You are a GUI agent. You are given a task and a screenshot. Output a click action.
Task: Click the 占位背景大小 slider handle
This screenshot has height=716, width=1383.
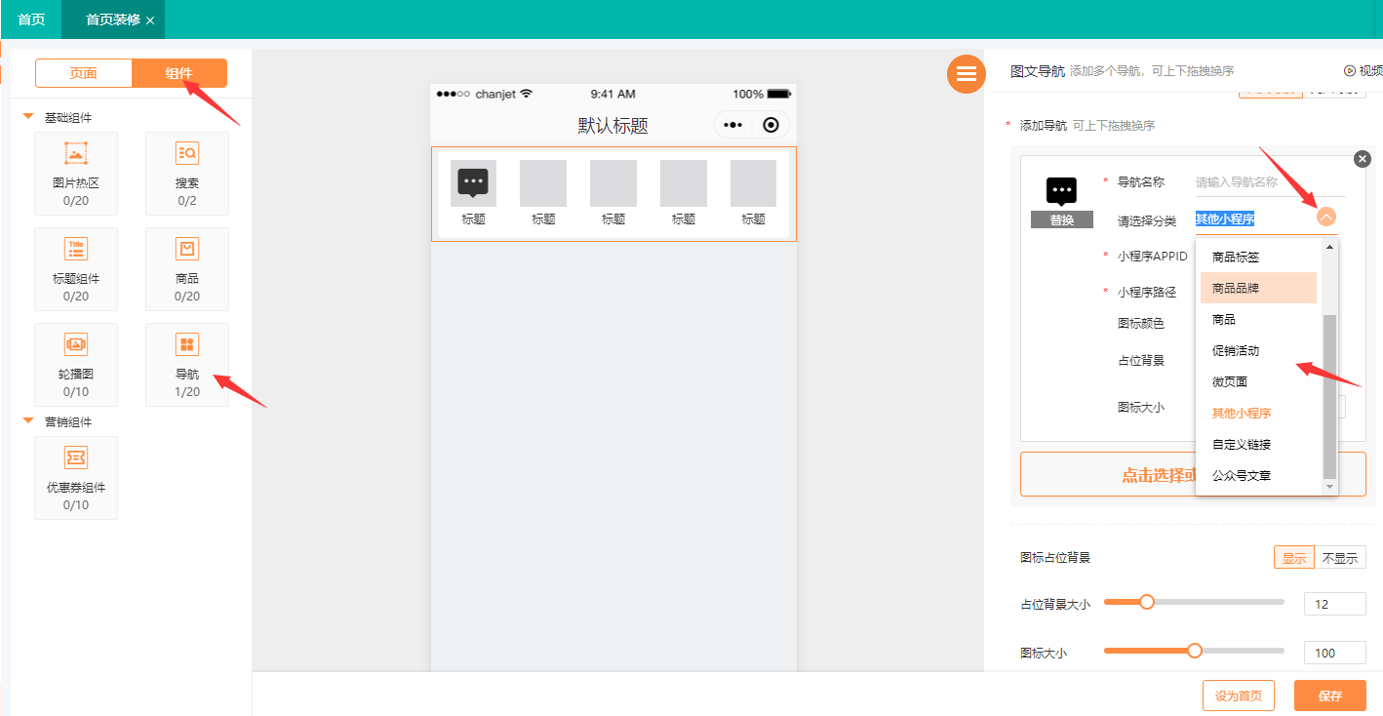point(1147,602)
